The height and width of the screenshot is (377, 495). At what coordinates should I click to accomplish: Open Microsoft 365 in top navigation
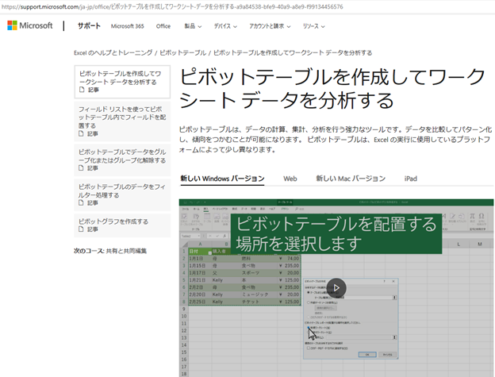pos(127,26)
